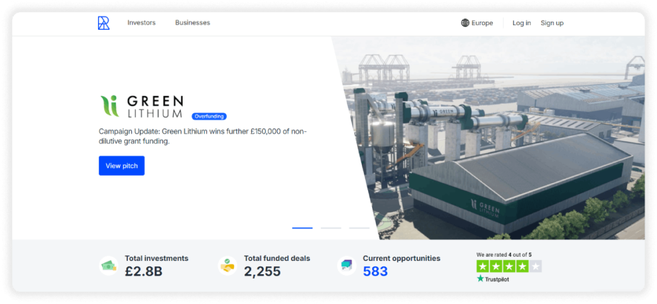Click the handshake Total funded deals icon
Viewport: 657px width, 304px height.
pyautogui.click(x=228, y=265)
